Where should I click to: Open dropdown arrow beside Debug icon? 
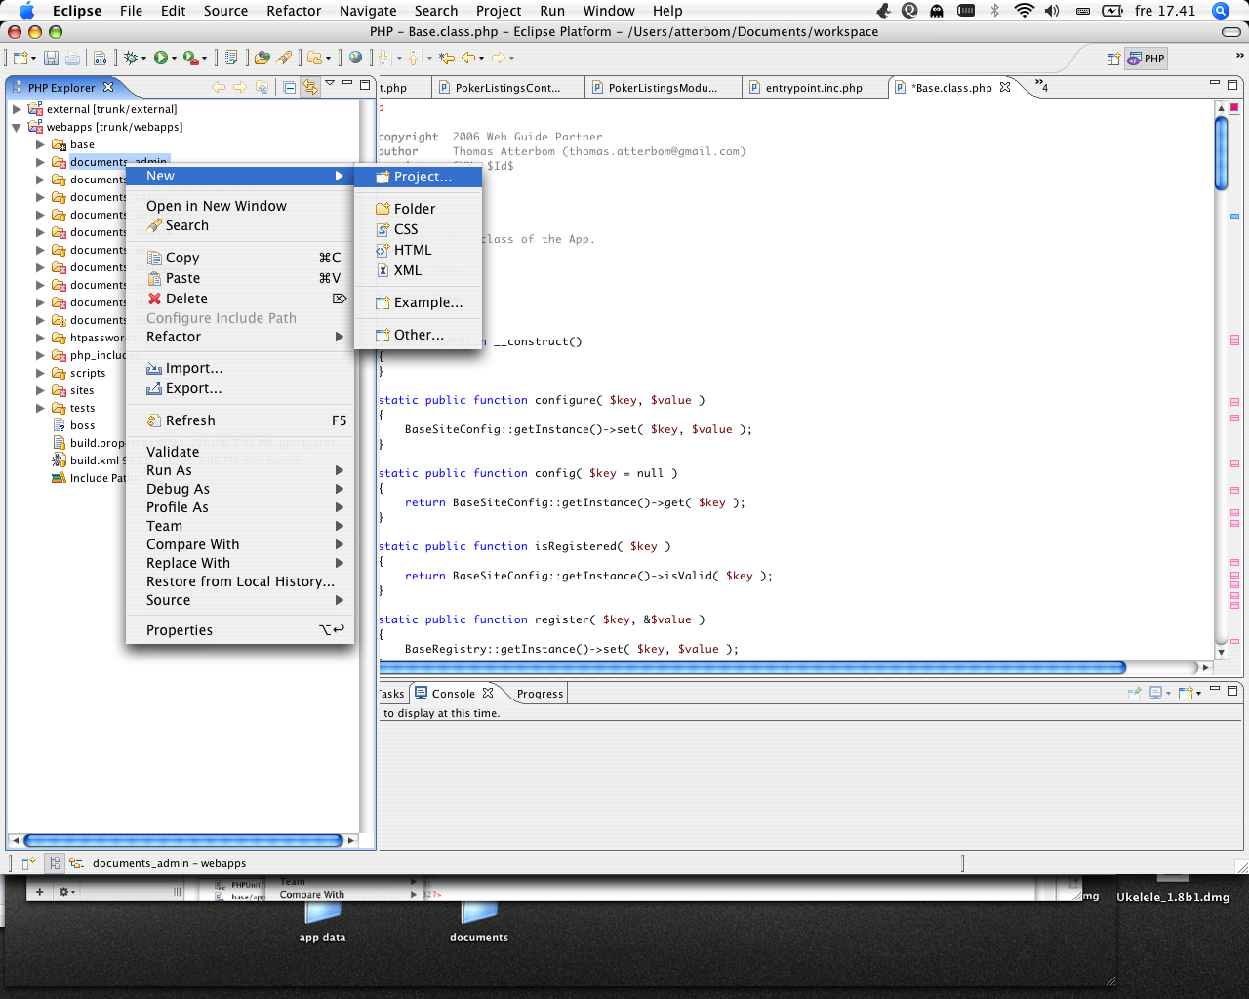143,59
